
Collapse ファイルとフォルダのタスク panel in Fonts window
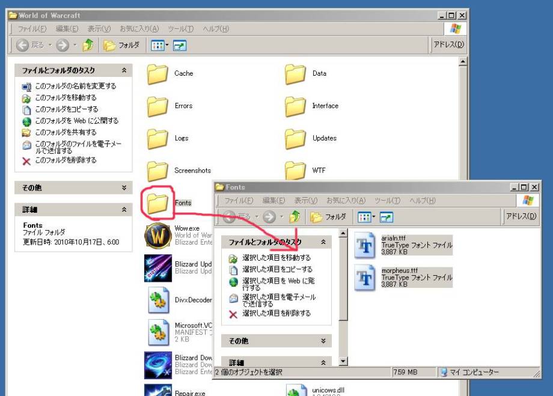coord(323,242)
